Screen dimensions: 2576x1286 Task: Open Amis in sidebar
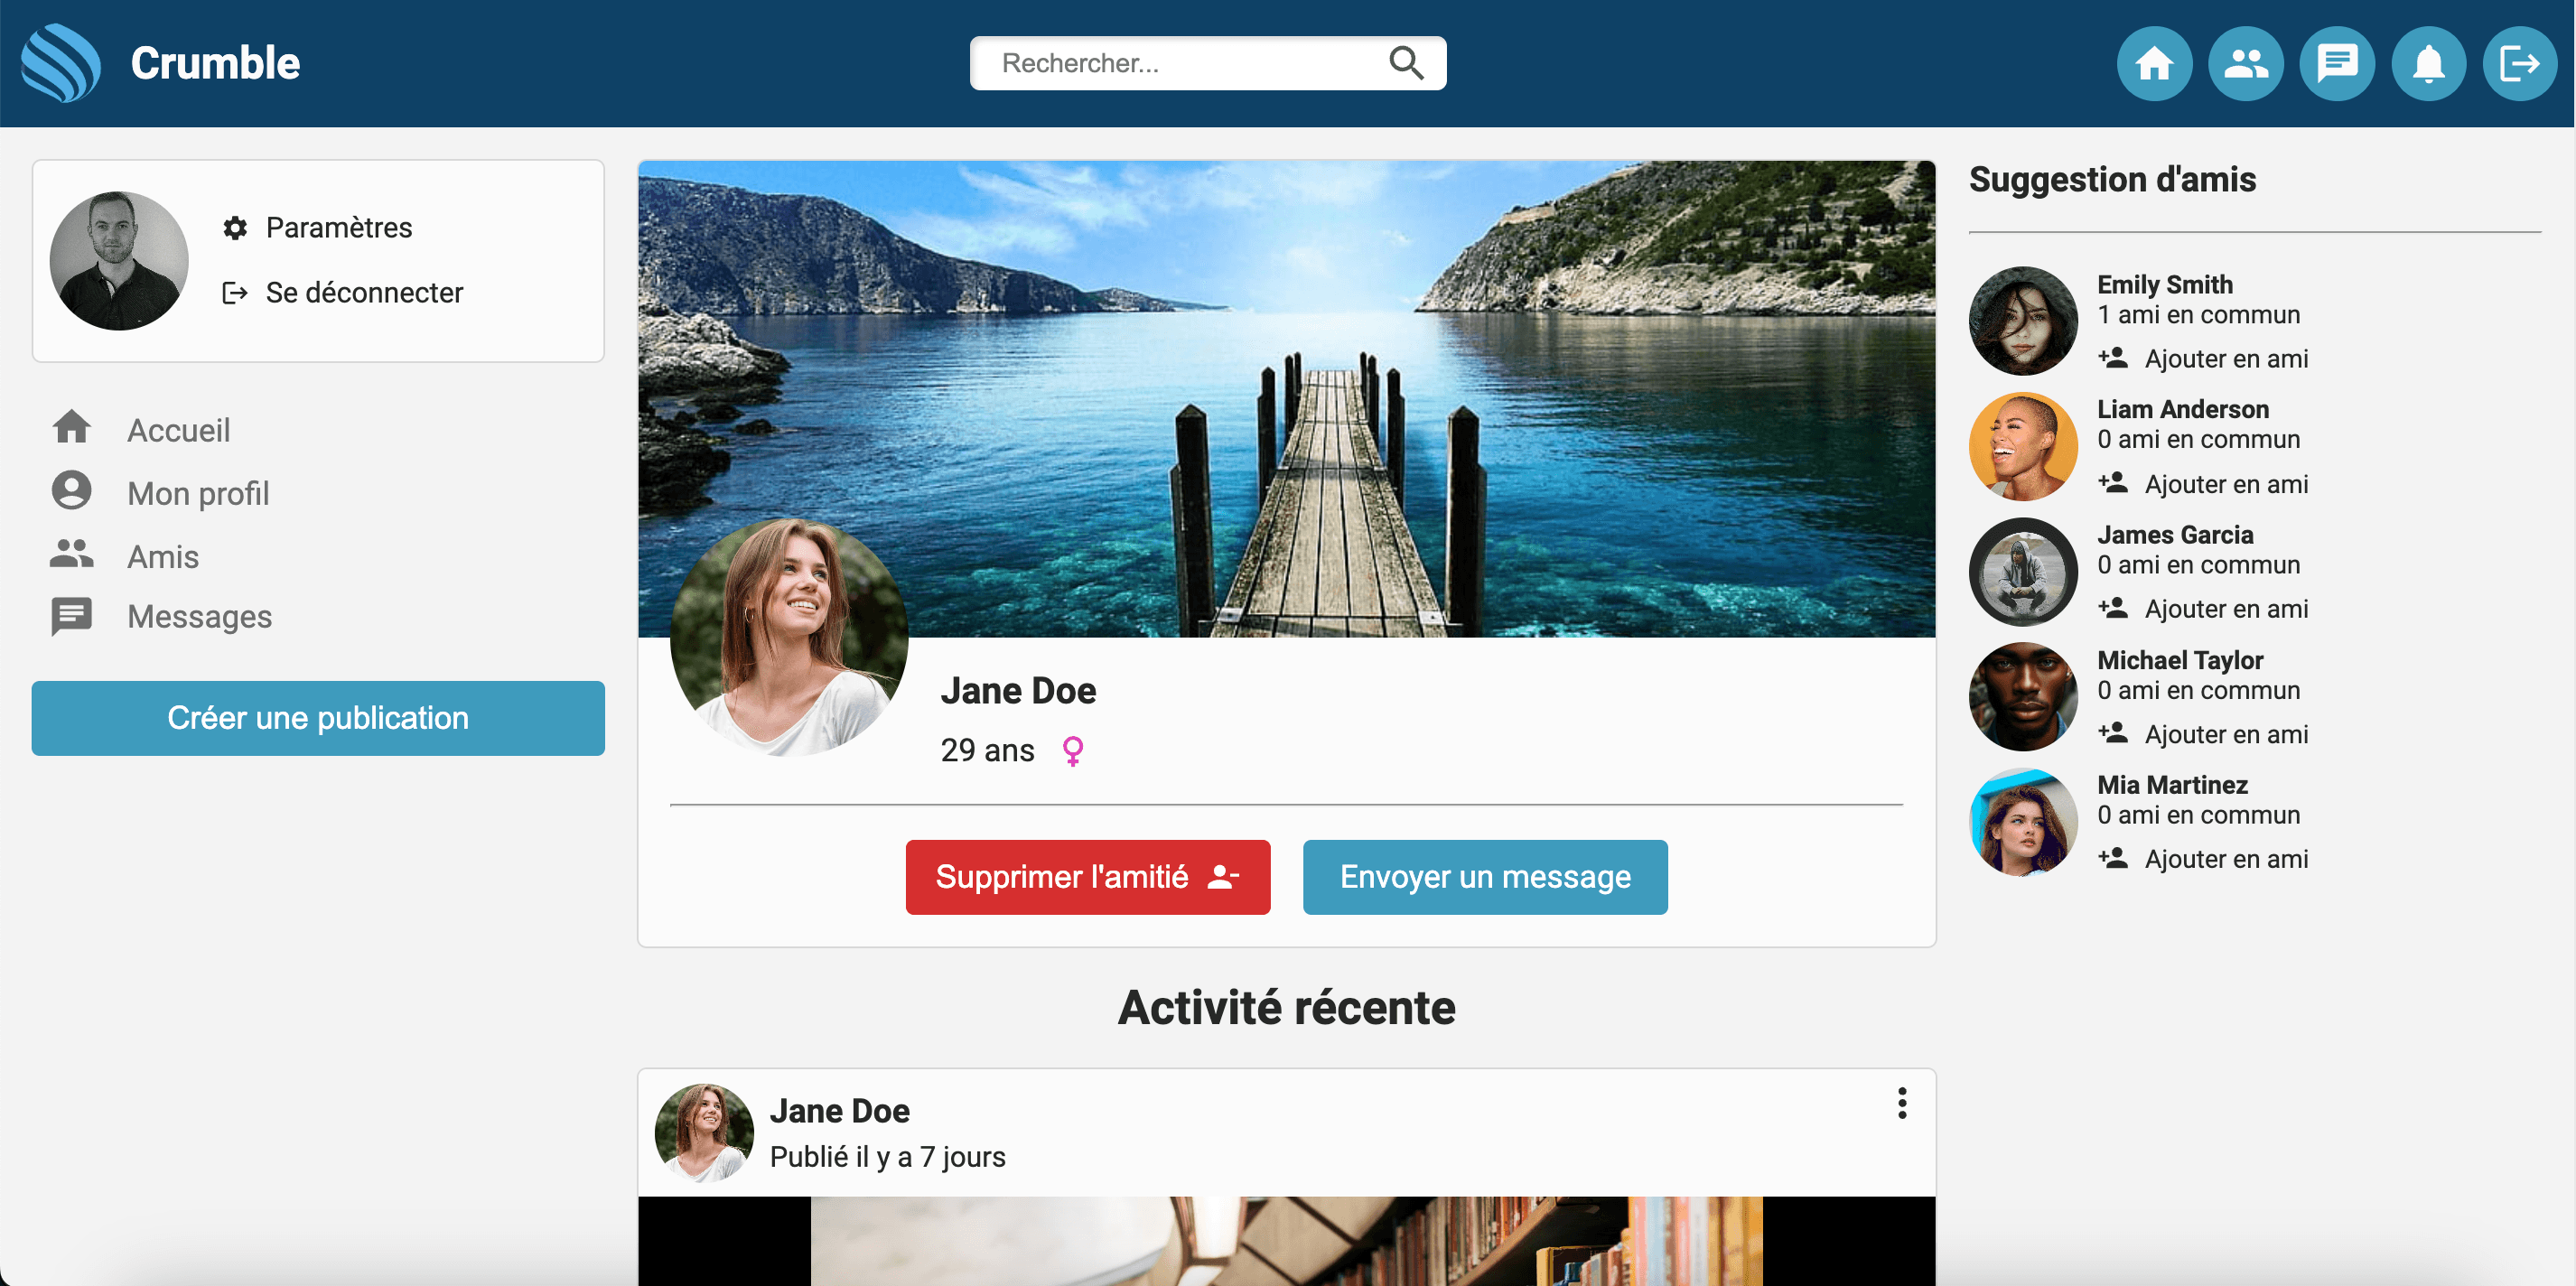pos(163,556)
